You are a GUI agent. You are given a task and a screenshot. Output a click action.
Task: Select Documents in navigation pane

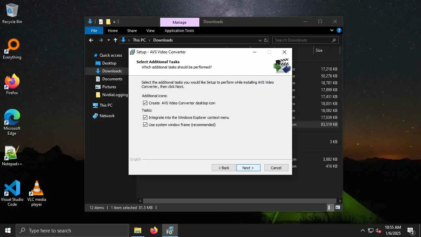112,79
